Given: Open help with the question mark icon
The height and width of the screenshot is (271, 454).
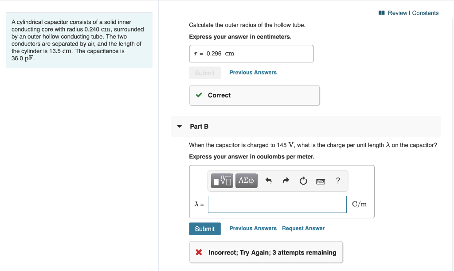Looking at the screenshot, I should coord(338,181).
